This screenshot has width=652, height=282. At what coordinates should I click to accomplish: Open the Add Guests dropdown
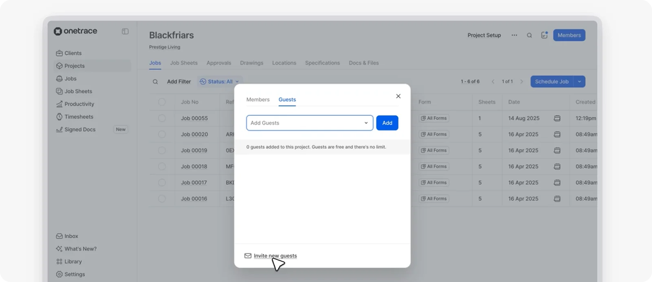point(310,123)
